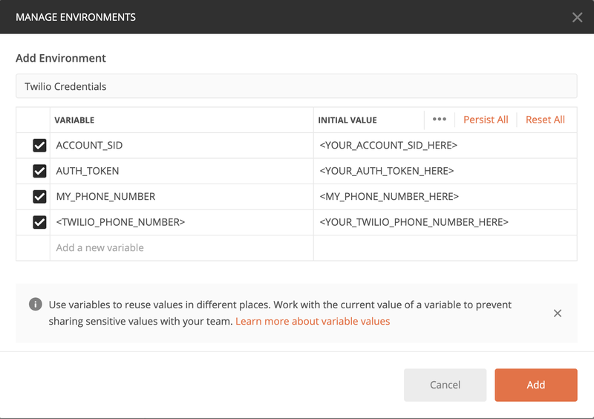
Task: Edit the MY_PHONE_NUMBER variable name
Action: tap(181, 197)
